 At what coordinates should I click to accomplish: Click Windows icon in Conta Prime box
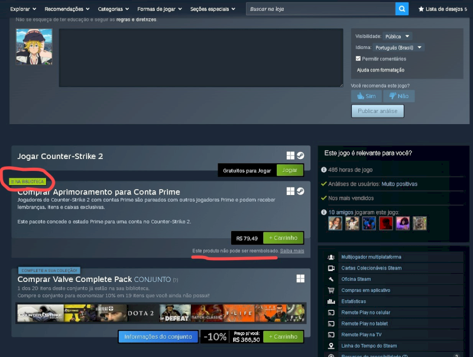(x=290, y=191)
